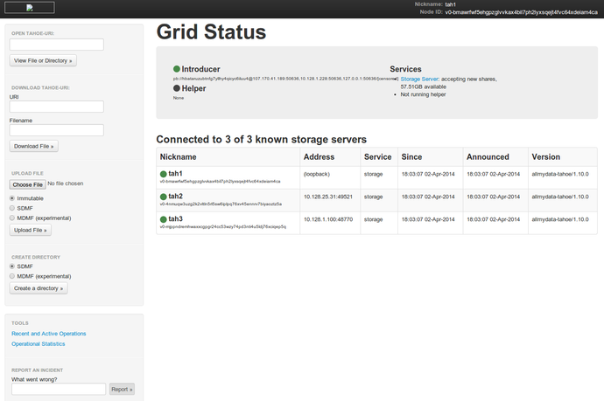Open the Storage Server link
Image resolution: width=604 pixels, height=401 pixels.
pos(419,79)
